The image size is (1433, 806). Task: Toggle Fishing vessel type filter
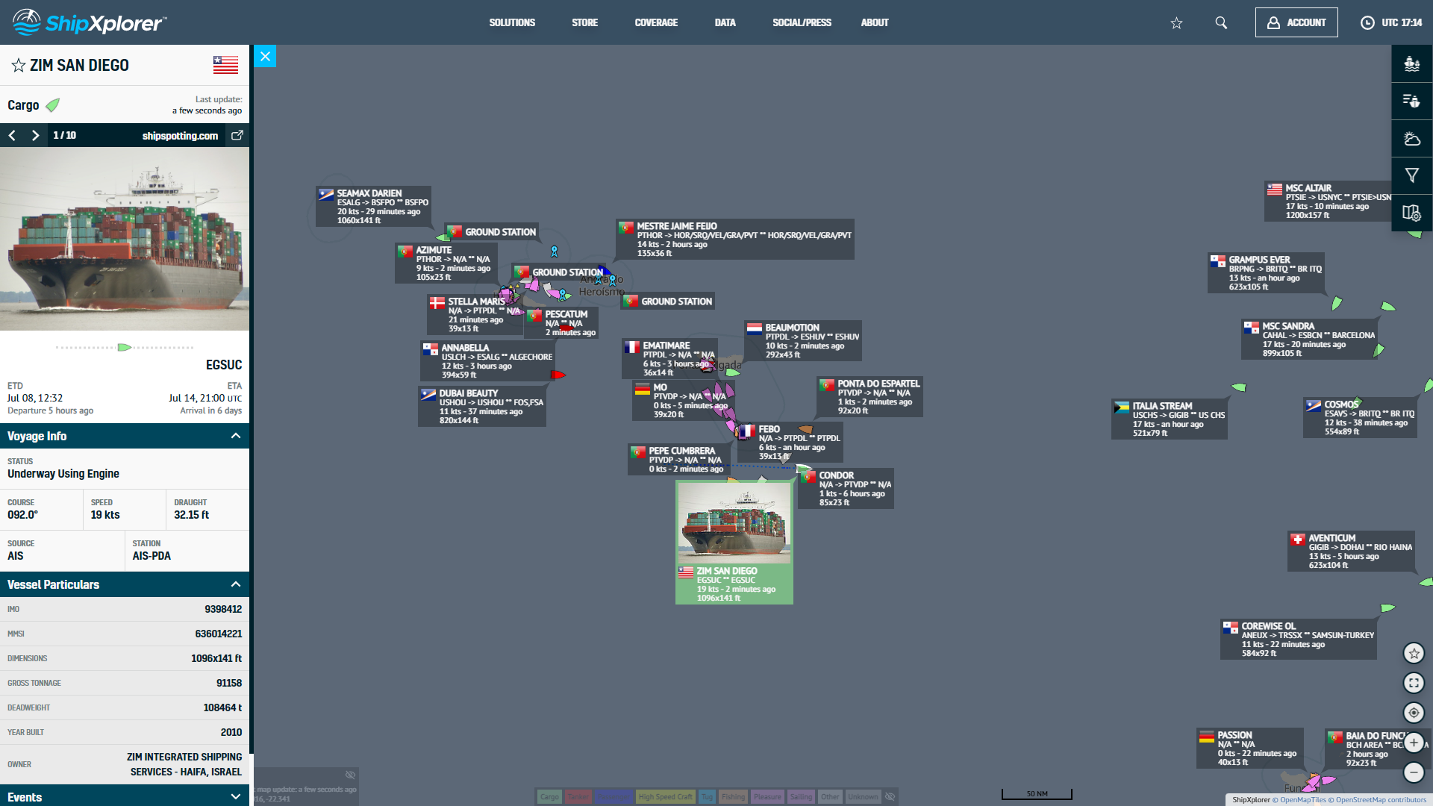tap(733, 797)
